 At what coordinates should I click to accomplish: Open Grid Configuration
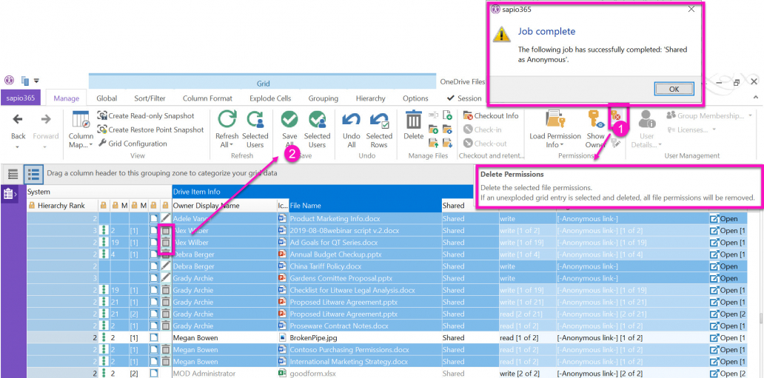pyautogui.click(x=133, y=144)
